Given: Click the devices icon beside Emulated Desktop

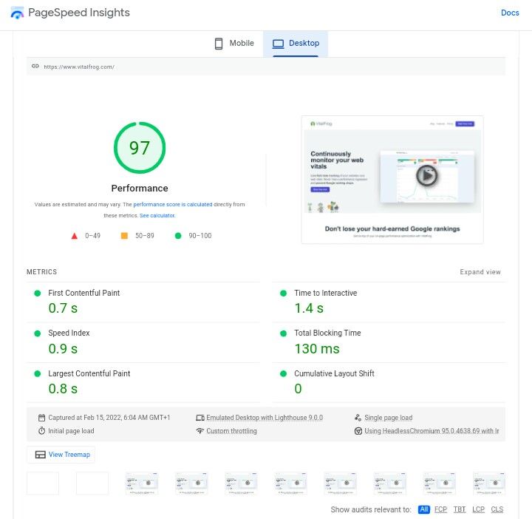Looking at the screenshot, I should (x=200, y=418).
